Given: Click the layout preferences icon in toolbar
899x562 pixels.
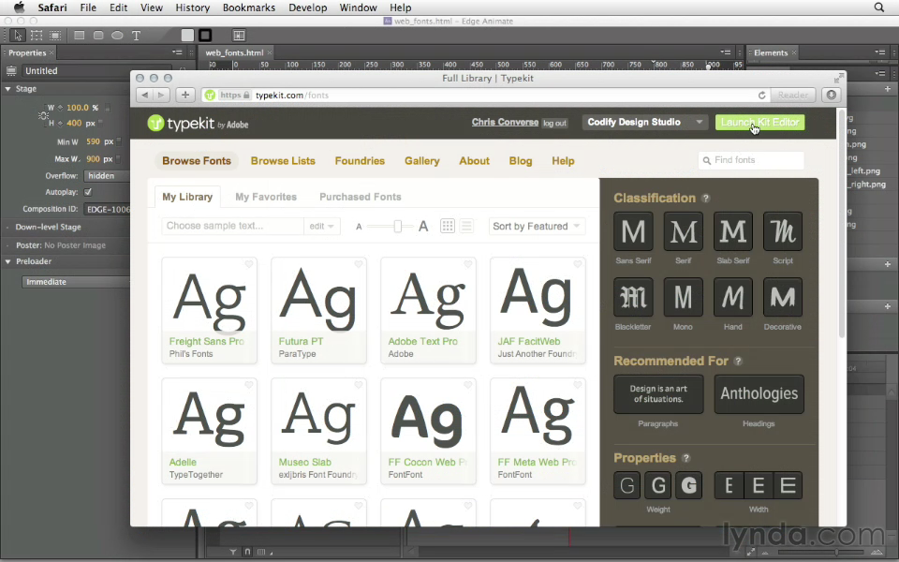Looking at the screenshot, I should (239, 36).
